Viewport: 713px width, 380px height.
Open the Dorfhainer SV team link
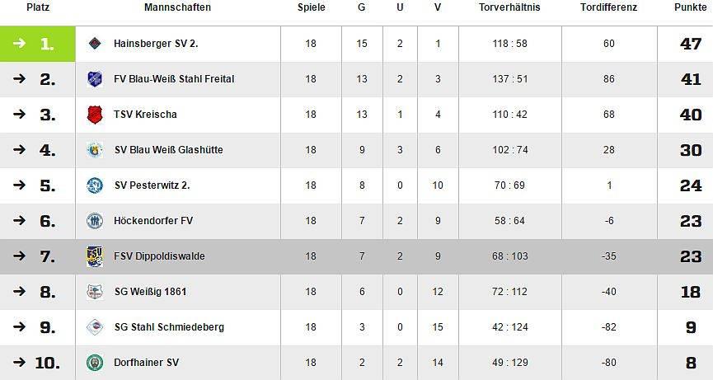coord(146,363)
